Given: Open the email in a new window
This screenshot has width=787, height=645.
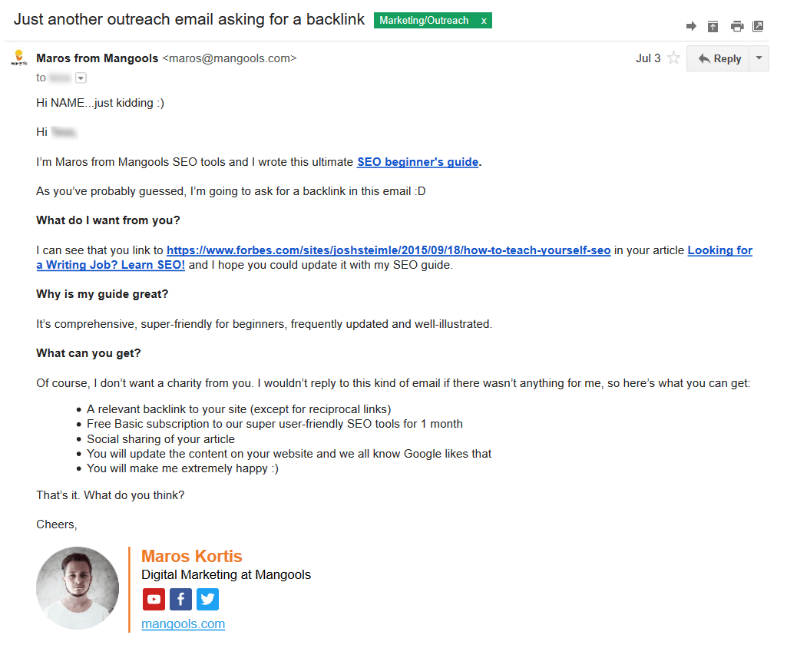Looking at the screenshot, I should [x=758, y=26].
